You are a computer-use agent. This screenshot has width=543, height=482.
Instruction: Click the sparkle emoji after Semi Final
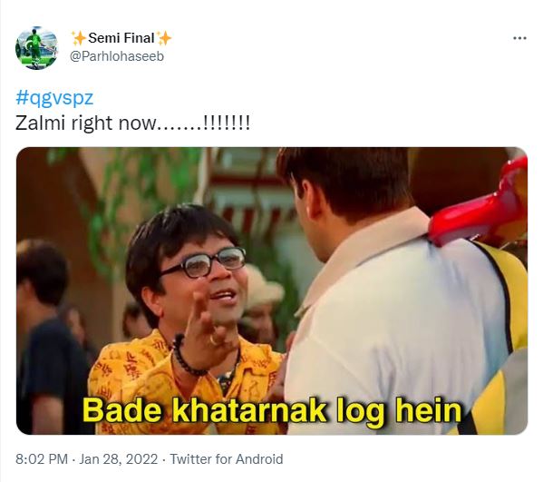coord(164,38)
